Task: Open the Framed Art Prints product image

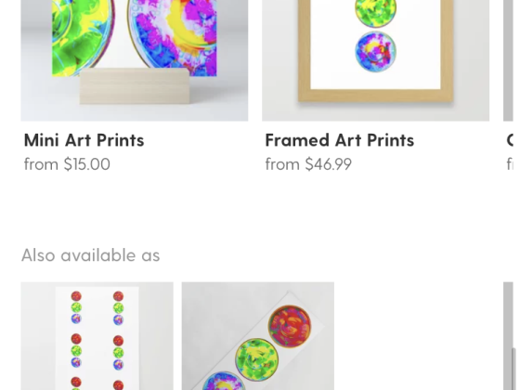Action: point(375,60)
